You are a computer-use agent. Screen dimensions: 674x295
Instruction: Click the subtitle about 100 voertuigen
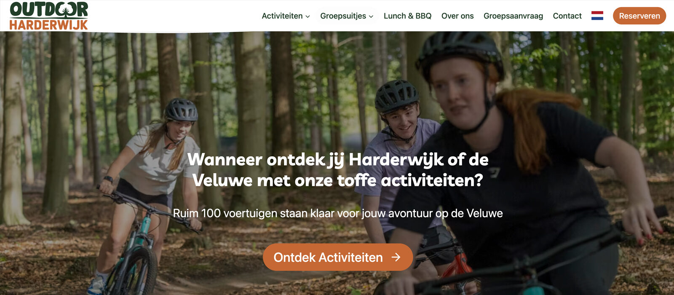pos(338,213)
